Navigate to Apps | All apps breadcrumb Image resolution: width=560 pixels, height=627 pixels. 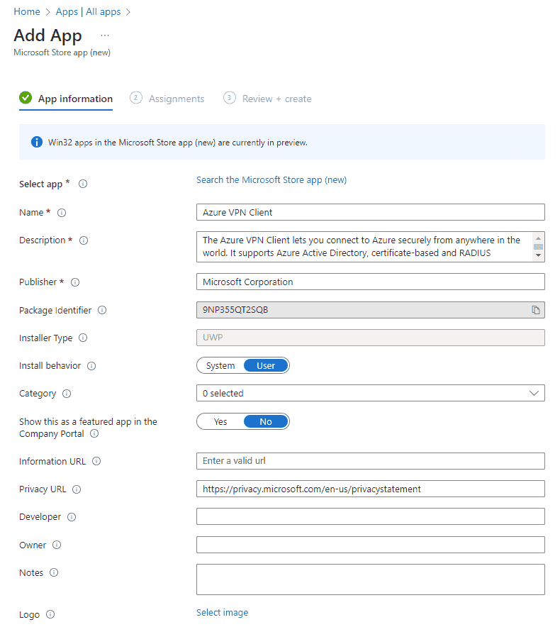pyautogui.click(x=88, y=11)
